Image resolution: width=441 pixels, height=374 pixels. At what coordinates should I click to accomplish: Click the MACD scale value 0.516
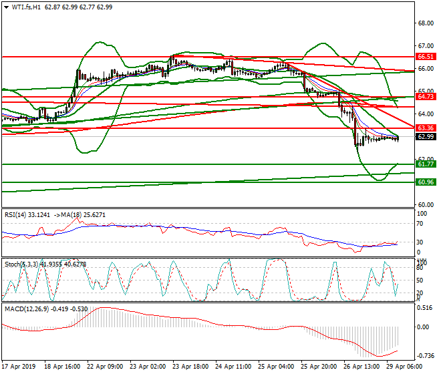click(425, 308)
